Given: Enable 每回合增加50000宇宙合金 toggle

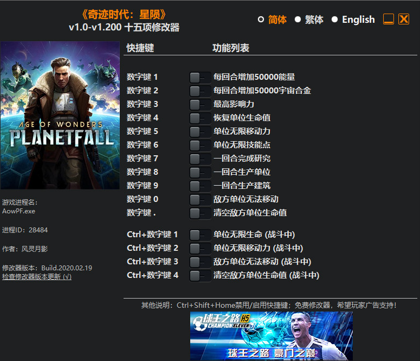Looking at the screenshot, I should click(200, 91).
